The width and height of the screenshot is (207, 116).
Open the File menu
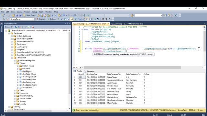(x=3, y=12)
